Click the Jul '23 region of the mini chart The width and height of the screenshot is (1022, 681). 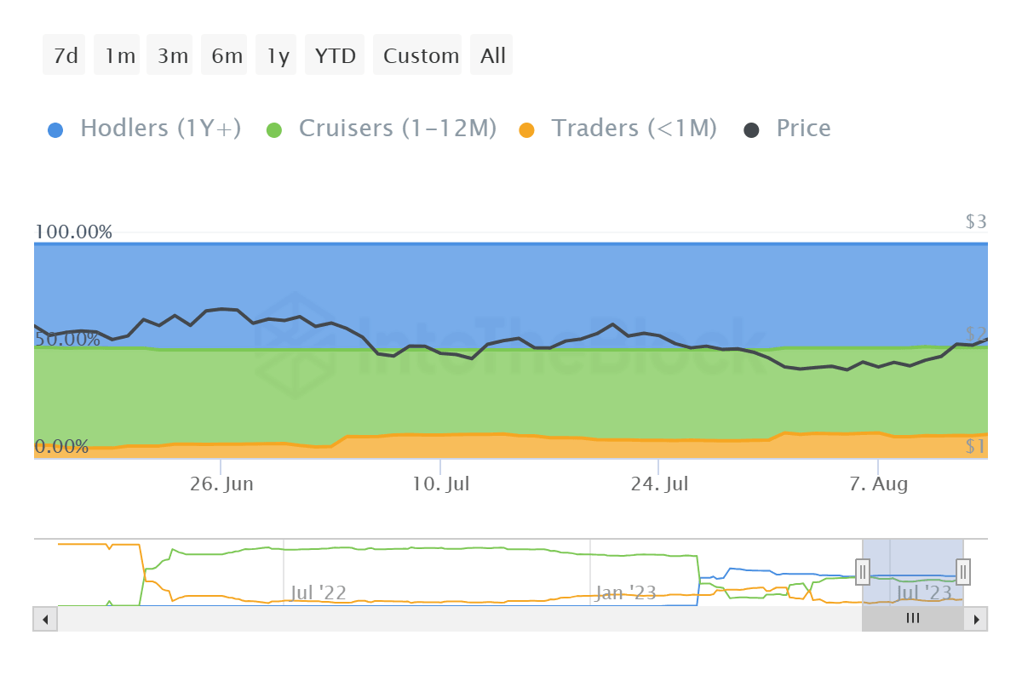[x=924, y=592]
